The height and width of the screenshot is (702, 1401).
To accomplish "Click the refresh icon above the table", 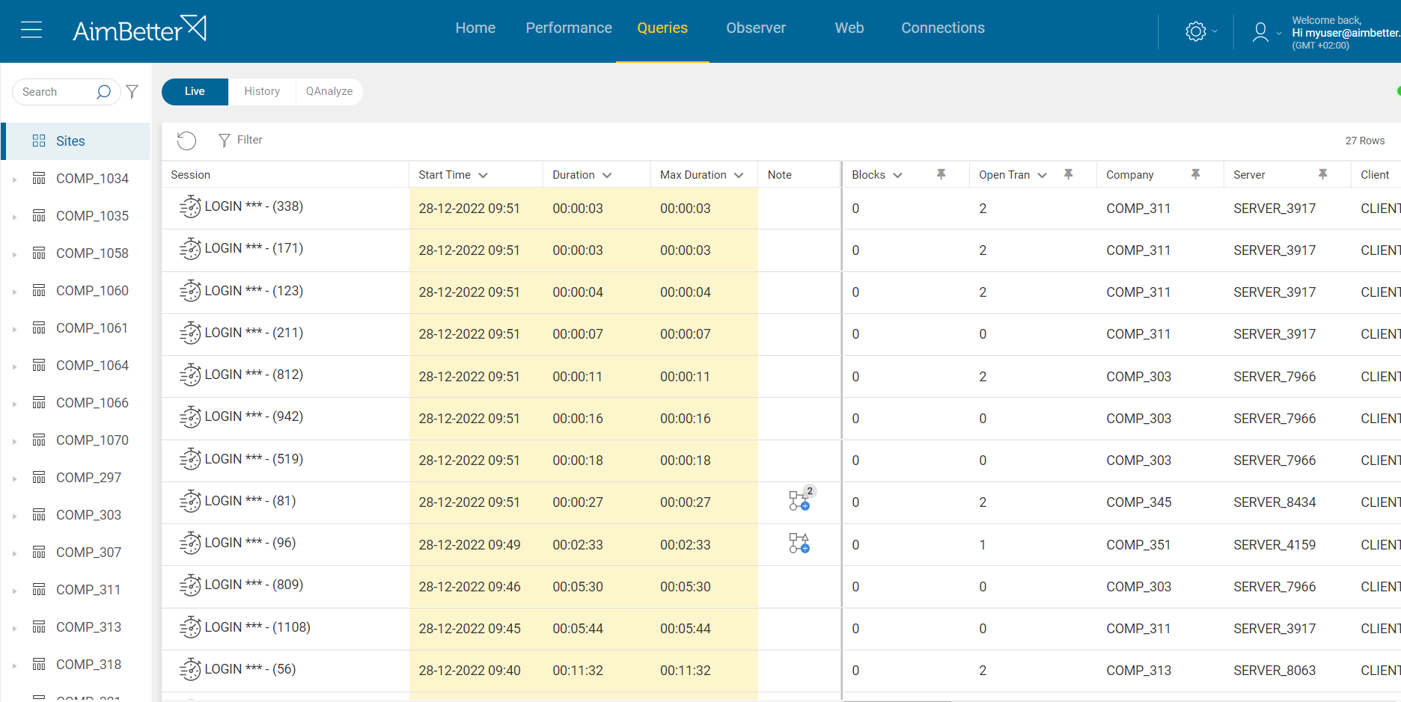I will (x=186, y=141).
